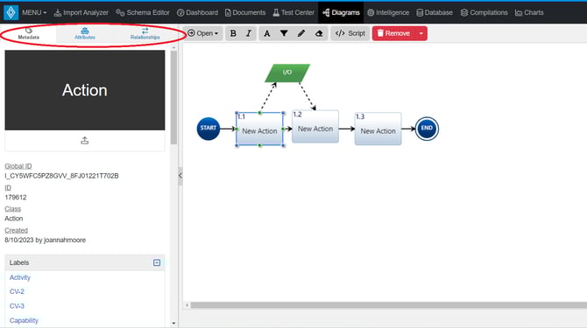Click ID value 179612
Screen dimensions: 587x328
coord(16,198)
